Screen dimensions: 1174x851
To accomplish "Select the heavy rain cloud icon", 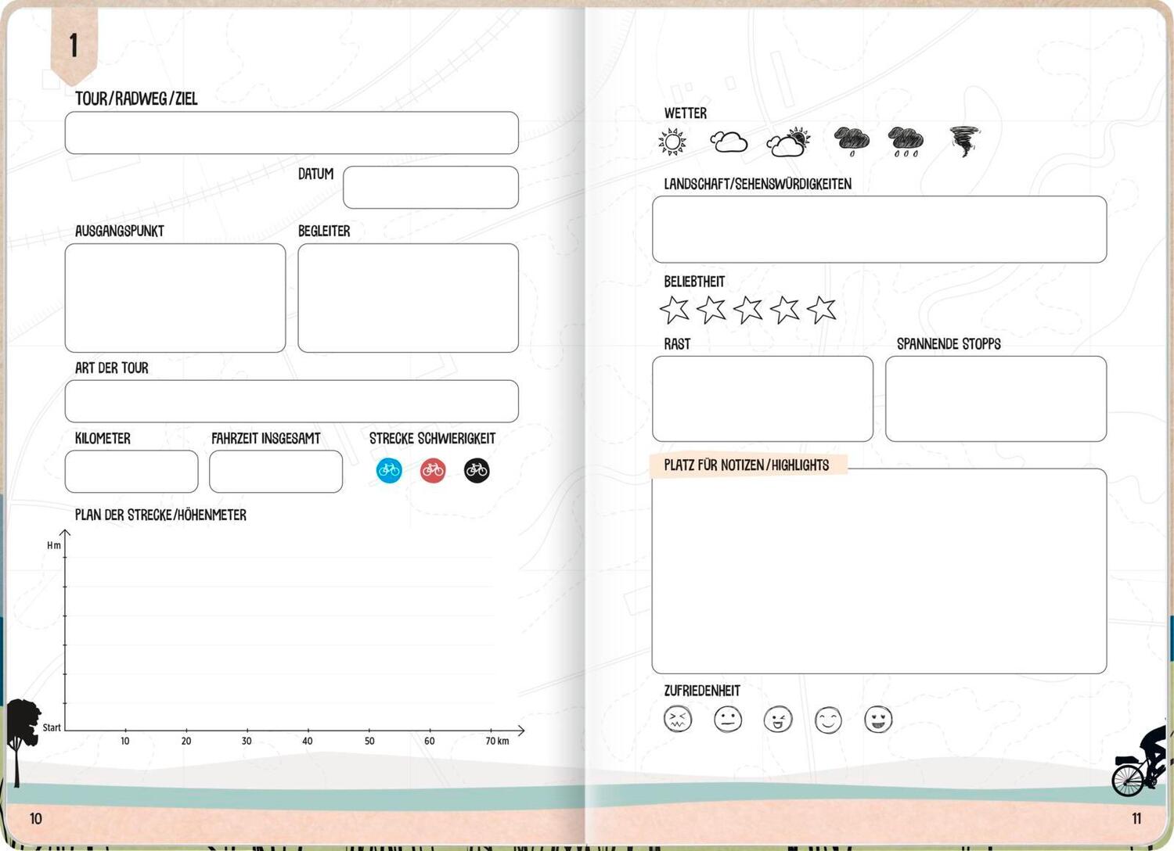I will [x=906, y=142].
